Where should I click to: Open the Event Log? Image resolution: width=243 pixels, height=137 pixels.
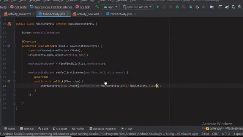214,129
